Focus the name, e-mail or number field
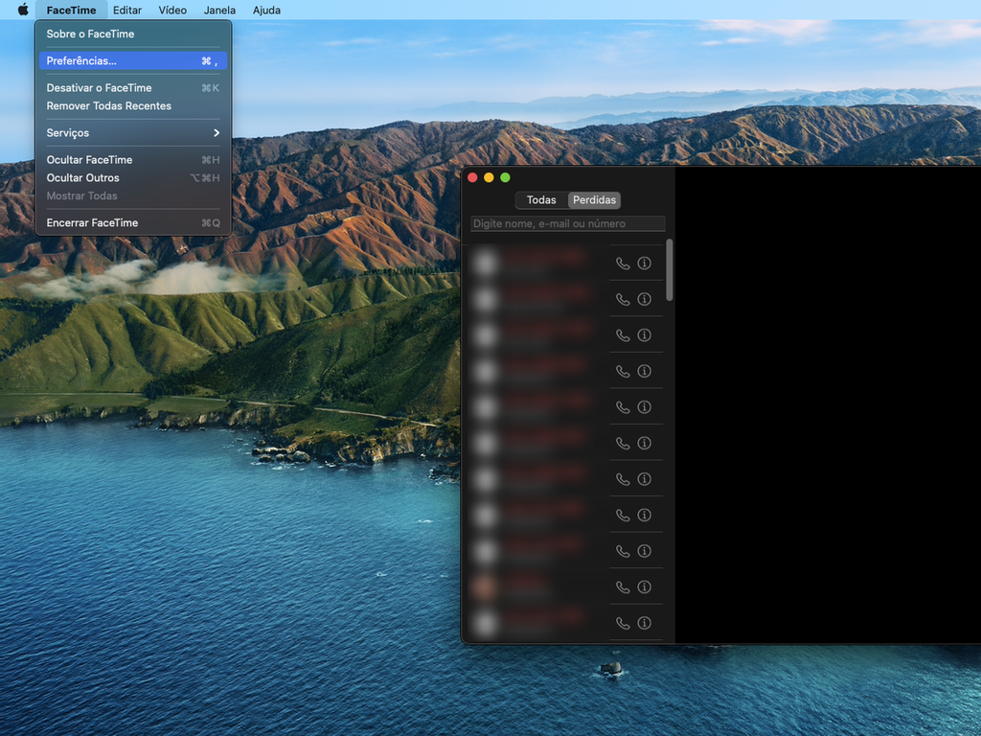This screenshot has height=736, width=981. coord(568,223)
